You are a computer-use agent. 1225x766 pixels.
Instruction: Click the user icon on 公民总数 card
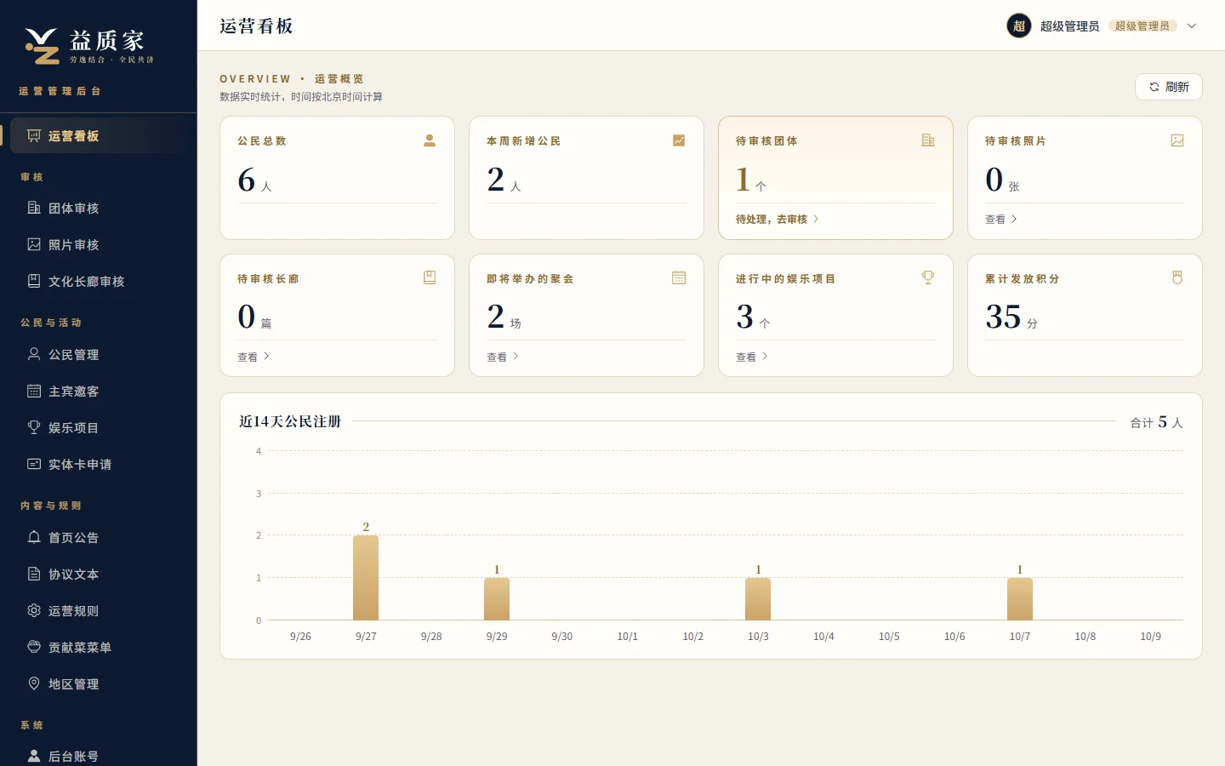pyautogui.click(x=430, y=140)
